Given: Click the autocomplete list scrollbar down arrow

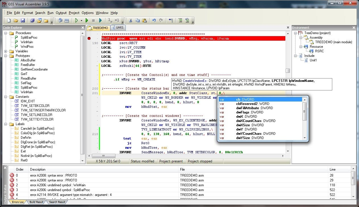Looking at the screenshot, I should click(x=305, y=138).
